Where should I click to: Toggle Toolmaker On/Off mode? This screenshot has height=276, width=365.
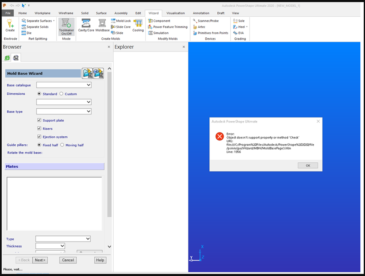[x=66, y=27]
